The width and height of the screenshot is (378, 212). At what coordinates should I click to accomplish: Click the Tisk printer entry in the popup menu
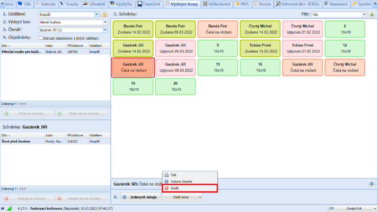[x=173, y=175]
